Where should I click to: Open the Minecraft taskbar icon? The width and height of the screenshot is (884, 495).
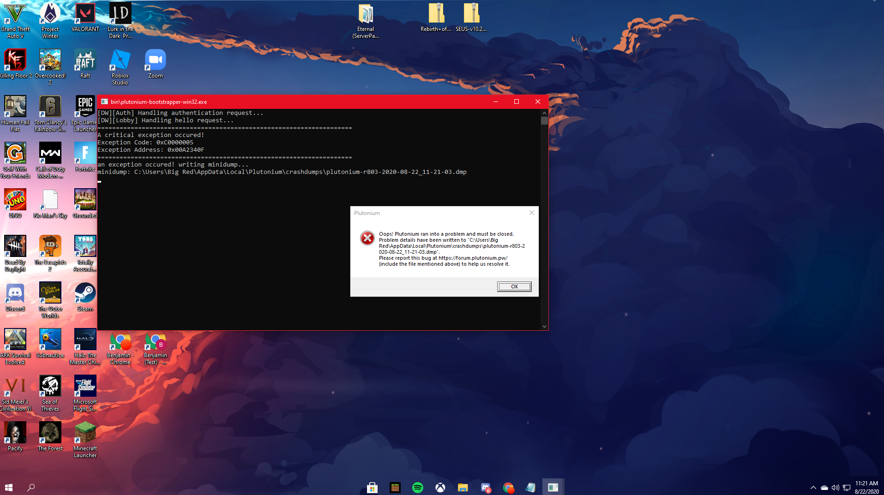pyautogui.click(x=395, y=488)
